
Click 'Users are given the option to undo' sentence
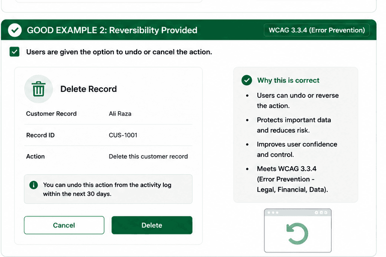click(x=119, y=52)
